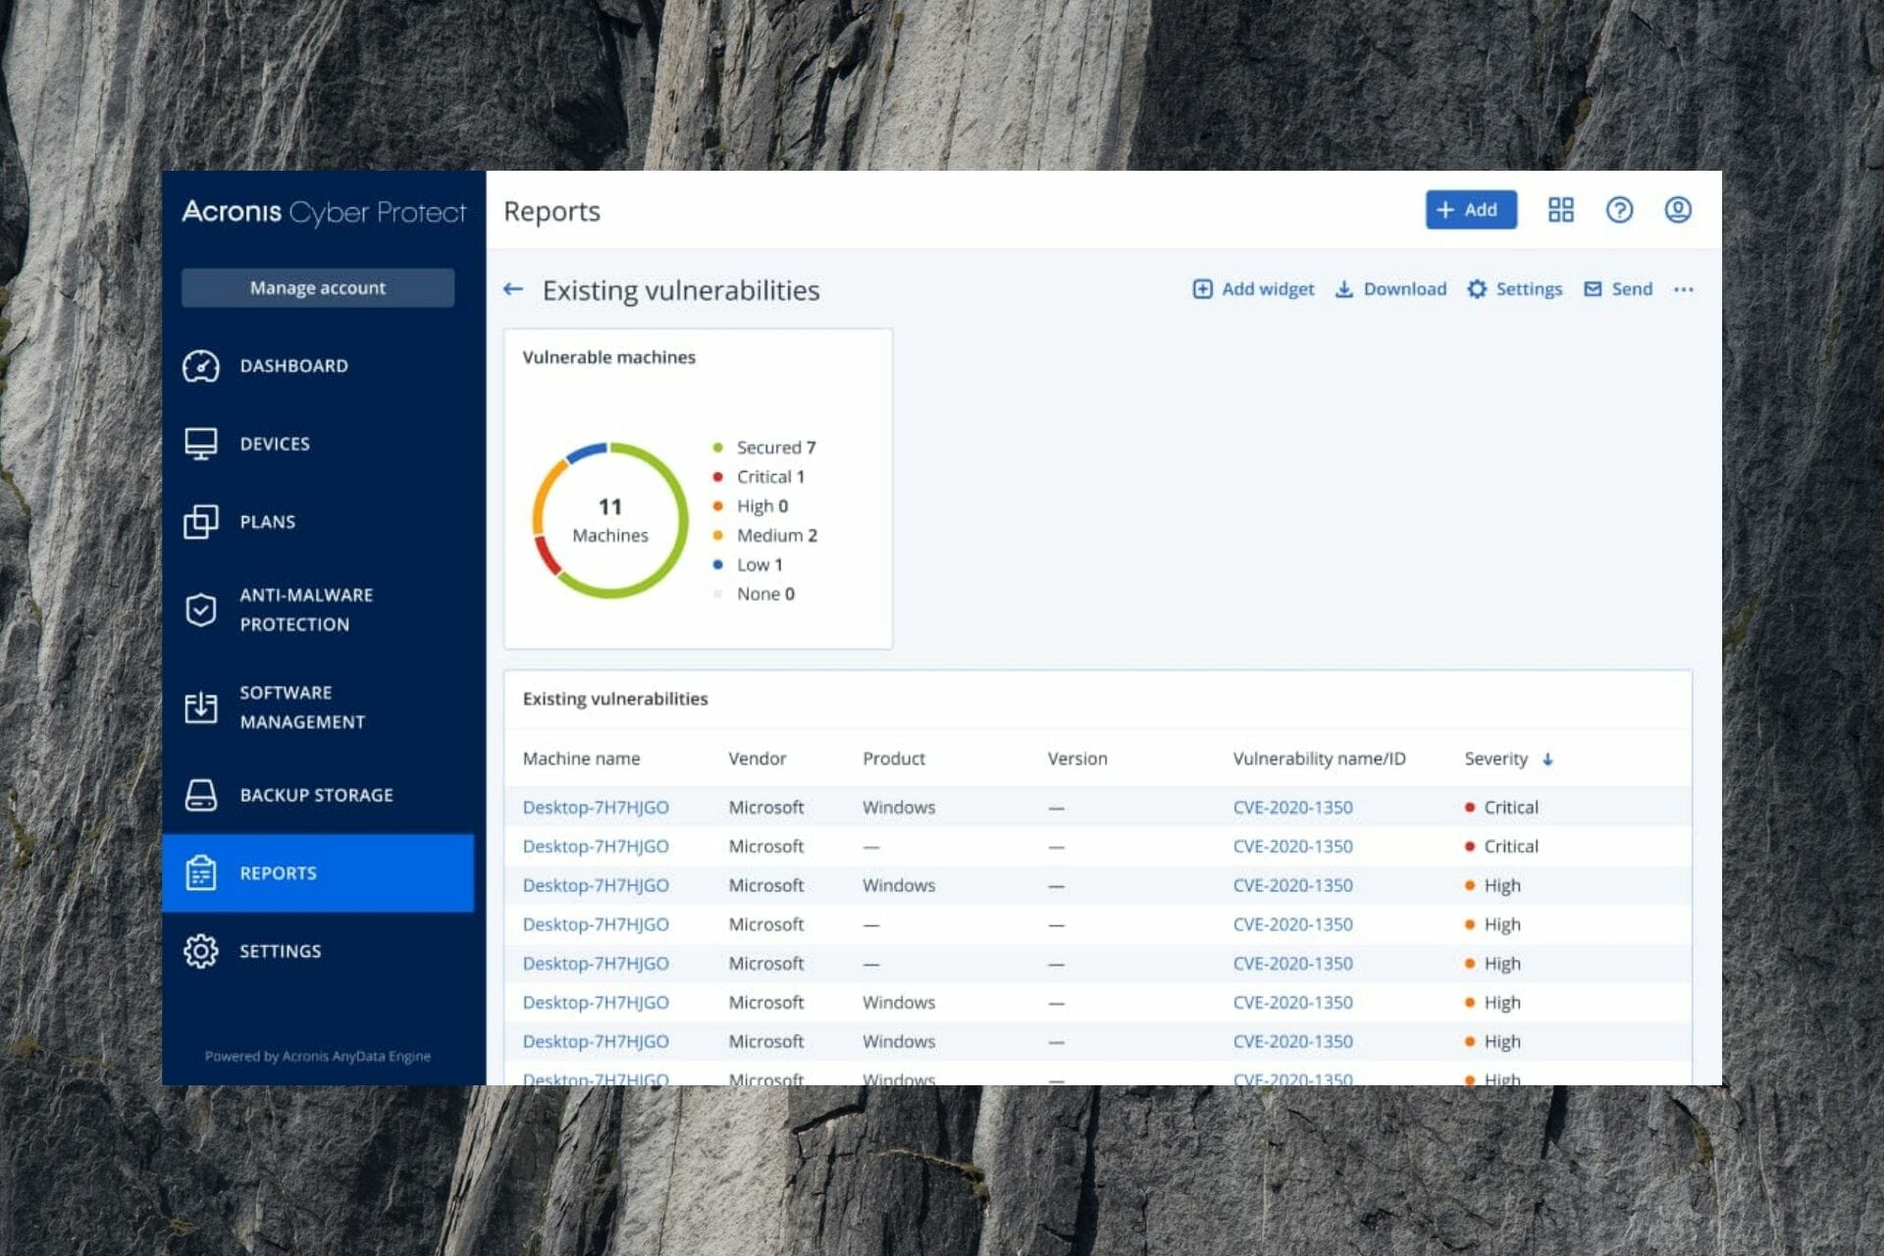Open the help question mark icon
Image resolution: width=1884 pixels, height=1256 pixels.
pyautogui.click(x=1619, y=210)
